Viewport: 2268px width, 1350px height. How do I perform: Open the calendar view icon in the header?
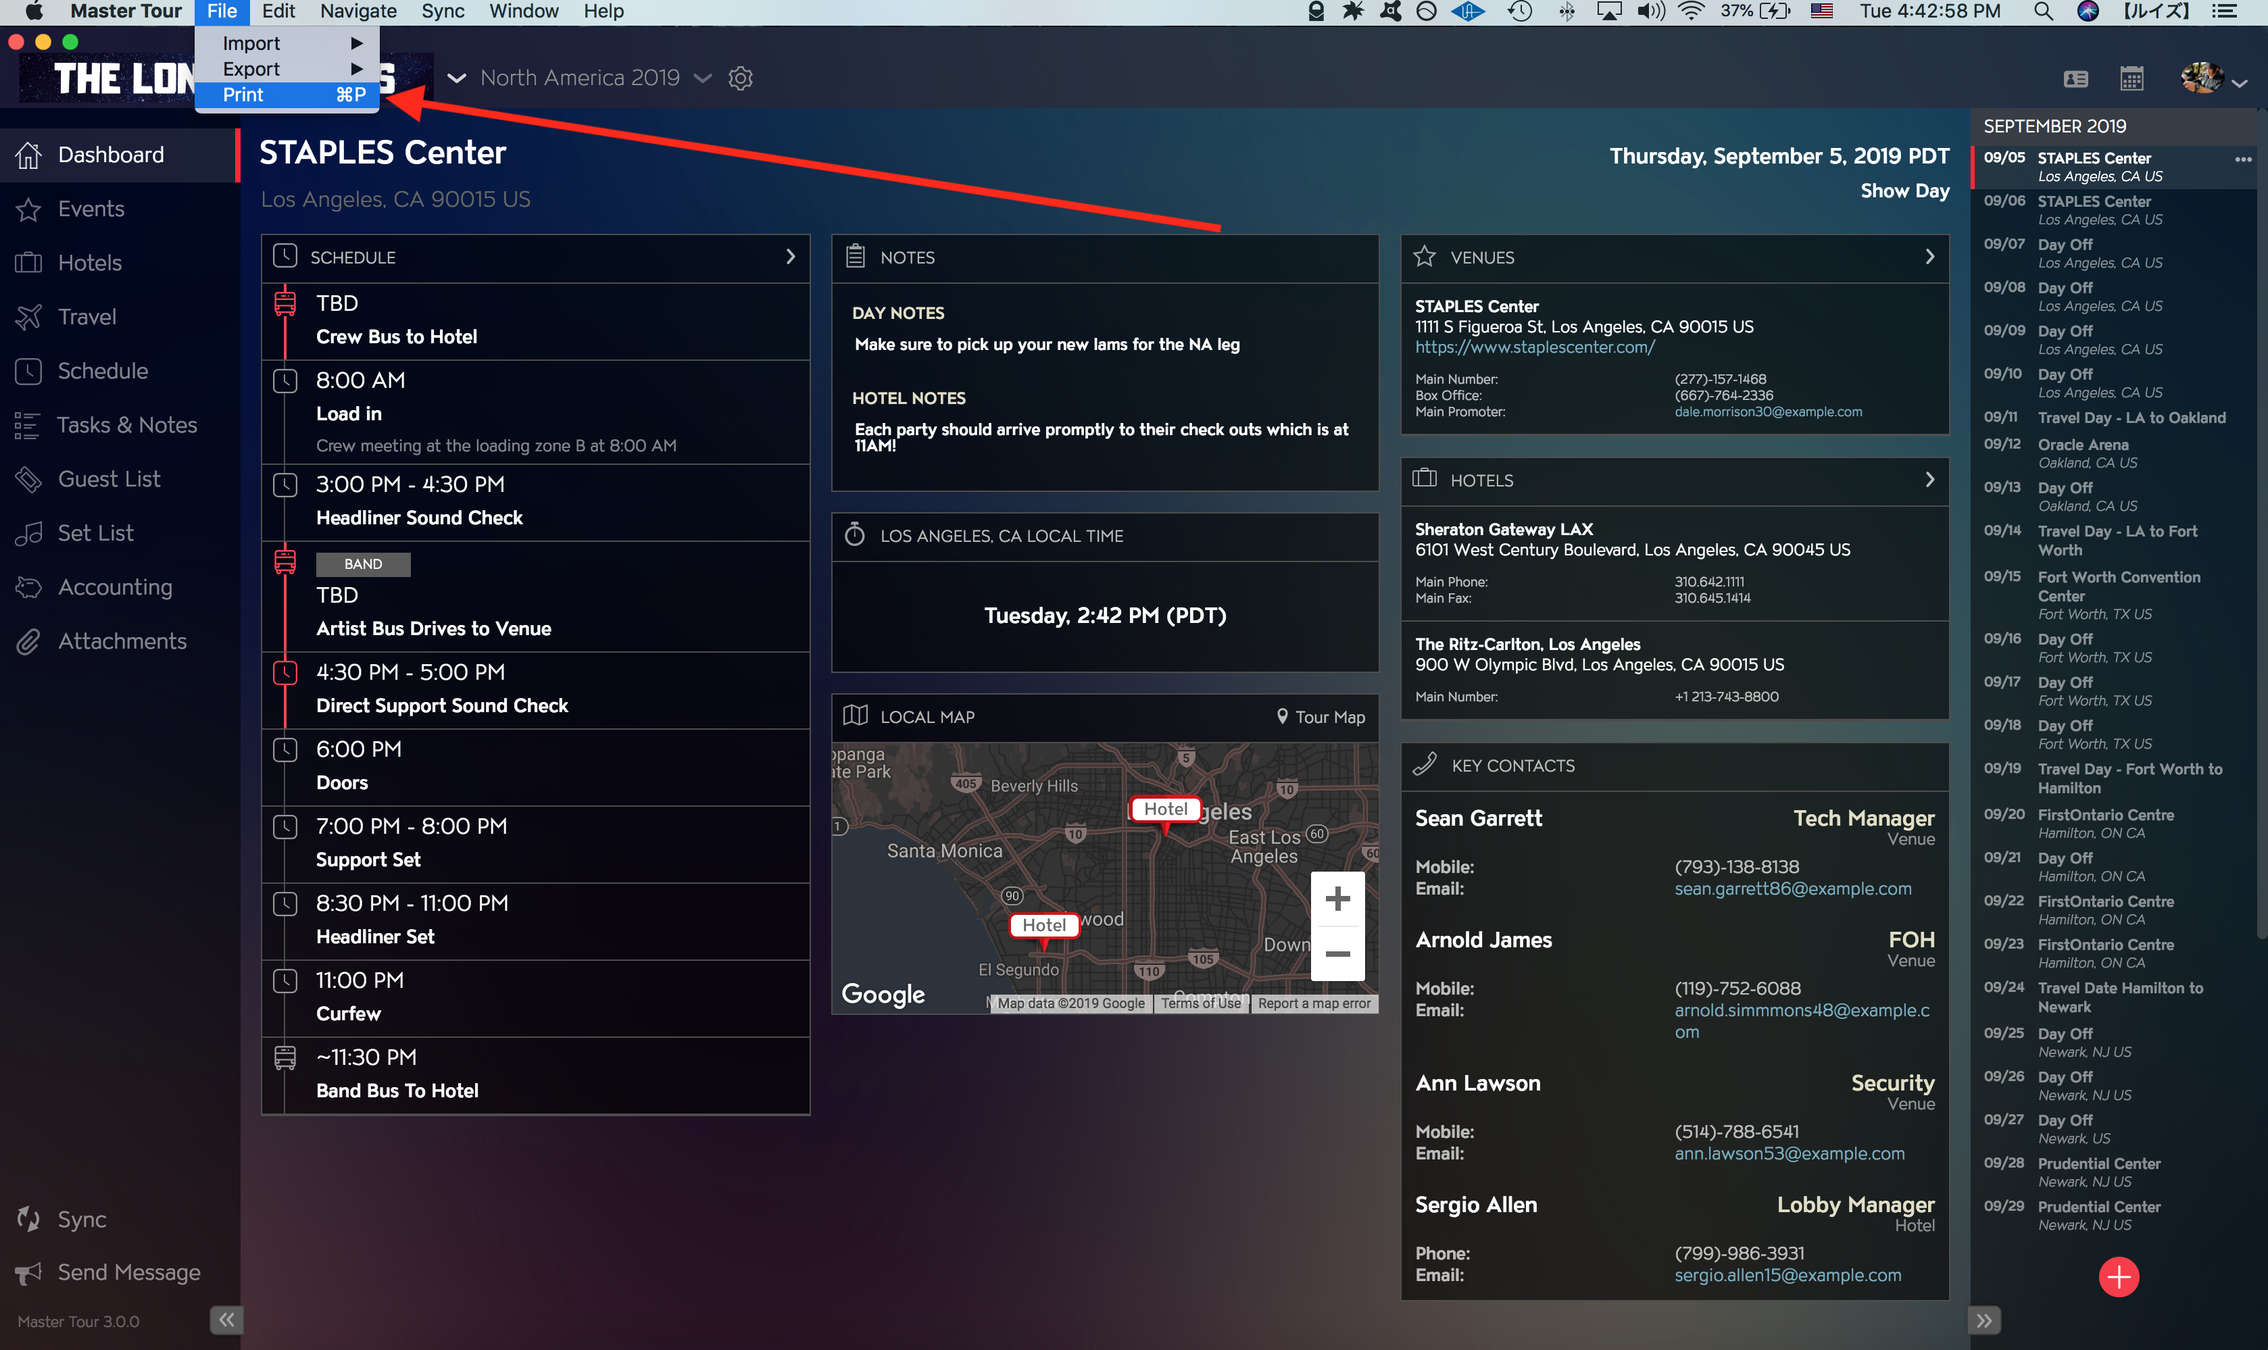click(x=2131, y=78)
